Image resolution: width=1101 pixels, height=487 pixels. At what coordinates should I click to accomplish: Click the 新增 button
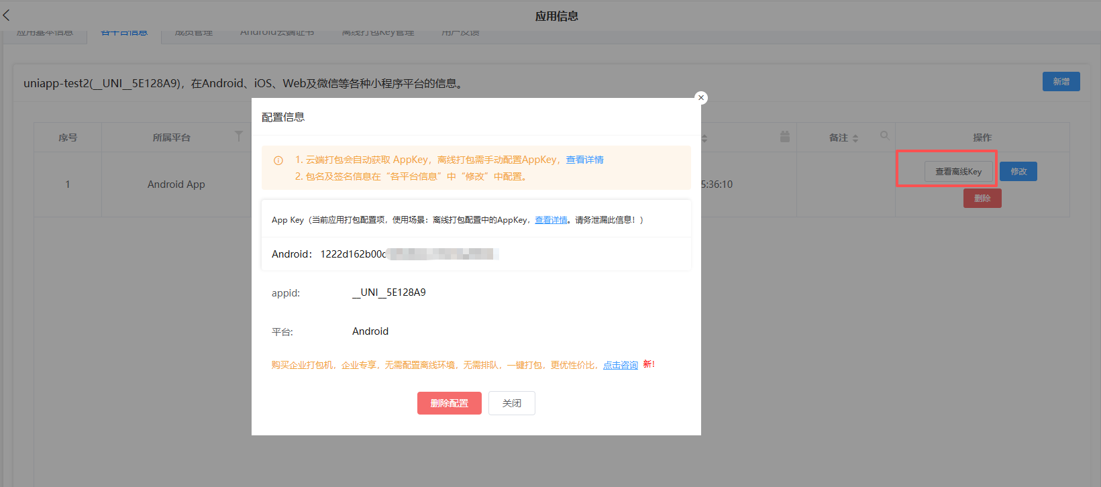pos(1061,82)
